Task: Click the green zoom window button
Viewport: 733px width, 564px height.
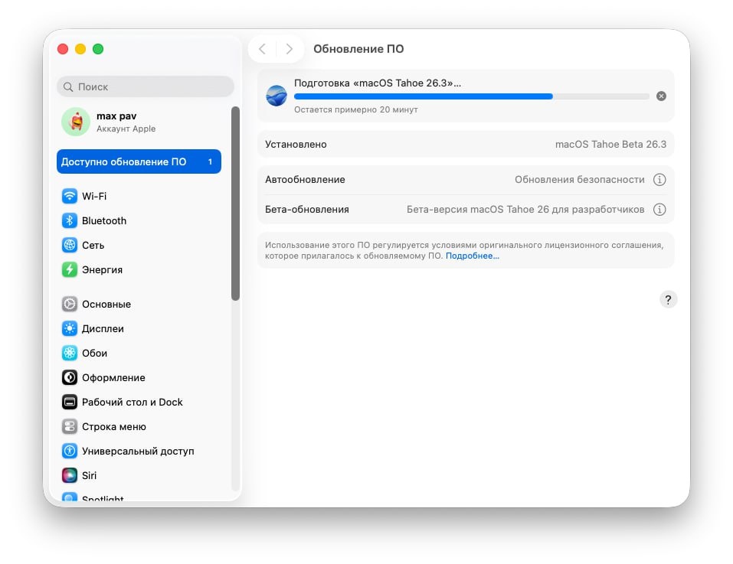Action: (98, 49)
